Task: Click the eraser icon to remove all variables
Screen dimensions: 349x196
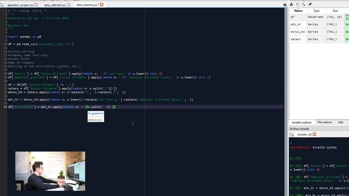Action: 310,4
